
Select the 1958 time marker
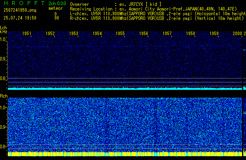point(190,34)
